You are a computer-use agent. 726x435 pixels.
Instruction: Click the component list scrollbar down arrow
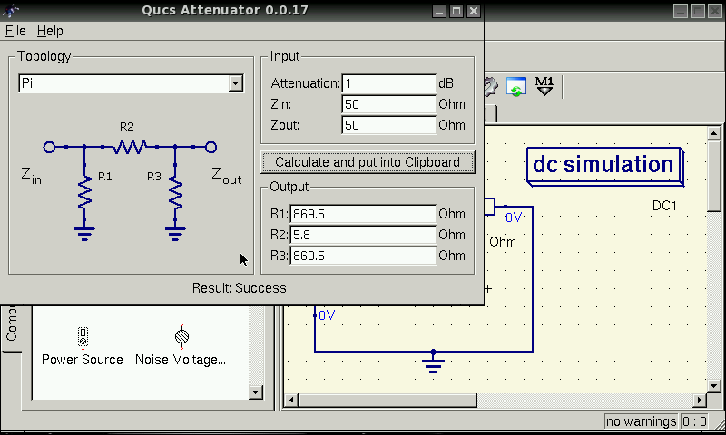[256, 392]
